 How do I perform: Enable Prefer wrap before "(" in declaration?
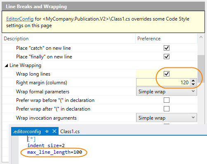coord(167,100)
